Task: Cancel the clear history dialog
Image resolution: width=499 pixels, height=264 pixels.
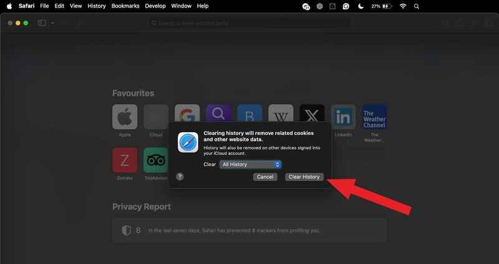Action: click(x=265, y=177)
